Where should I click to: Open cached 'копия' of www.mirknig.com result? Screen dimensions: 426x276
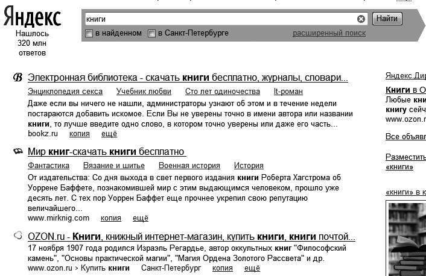click(111, 218)
